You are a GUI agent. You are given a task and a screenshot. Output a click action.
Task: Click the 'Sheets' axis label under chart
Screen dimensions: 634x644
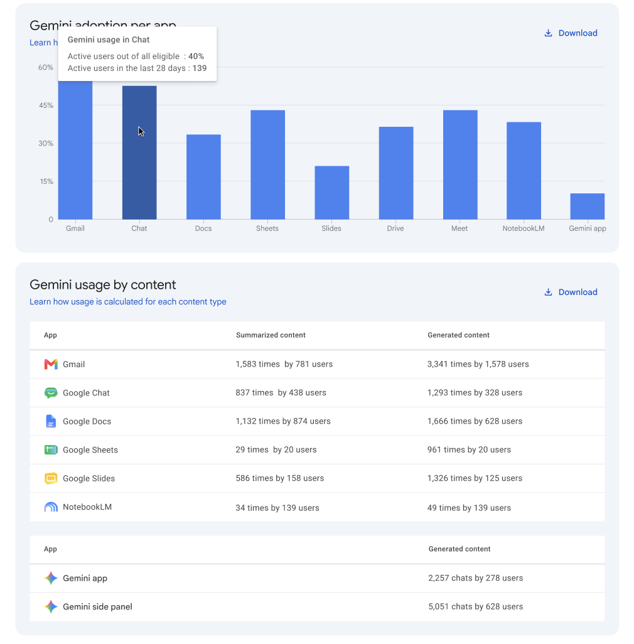[267, 228]
